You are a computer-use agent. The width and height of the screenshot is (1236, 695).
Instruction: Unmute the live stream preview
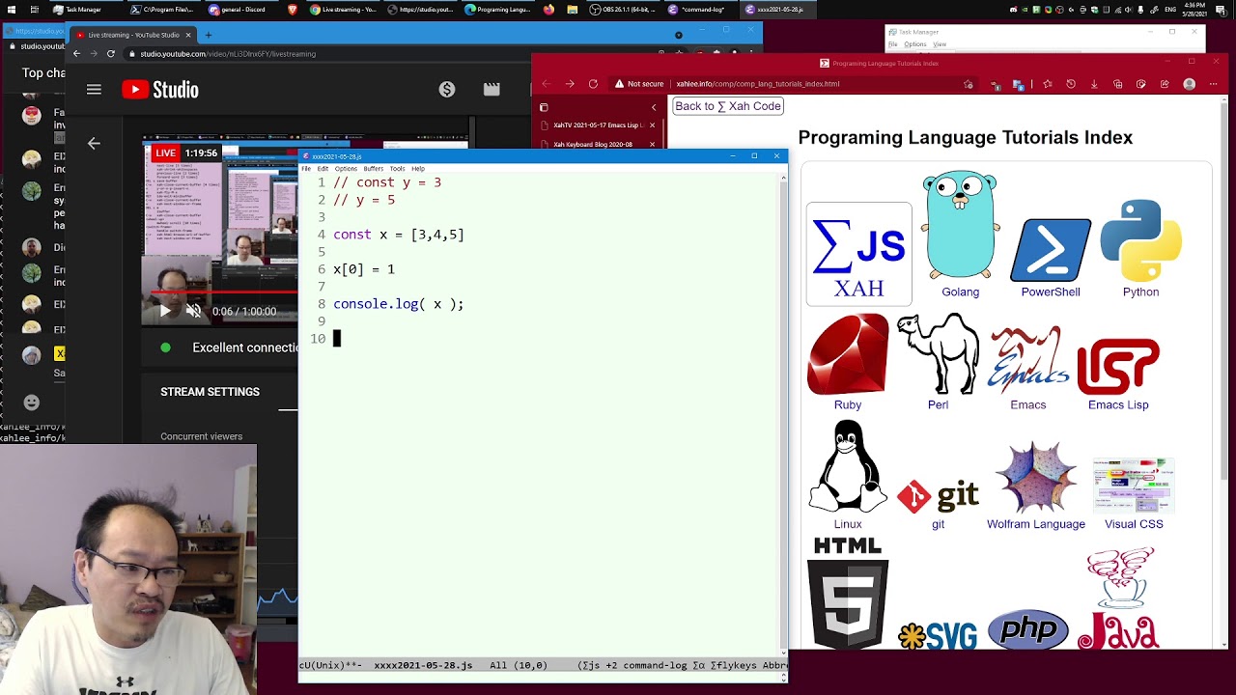click(x=194, y=311)
